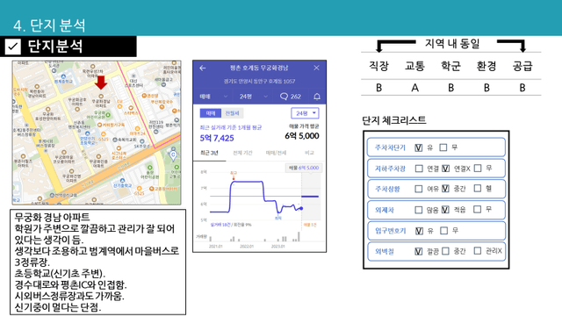Toggle 연결X in the 지하주차장 row
The image size is (562, 316).
point(445,169)
